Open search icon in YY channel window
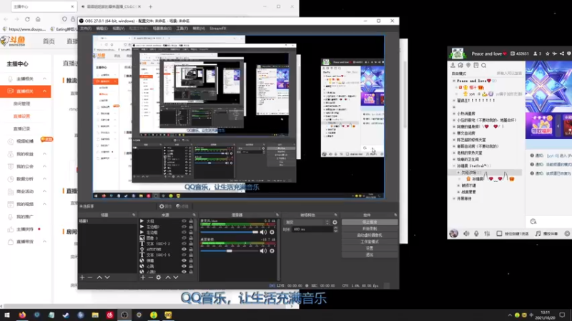 point(484,66)
